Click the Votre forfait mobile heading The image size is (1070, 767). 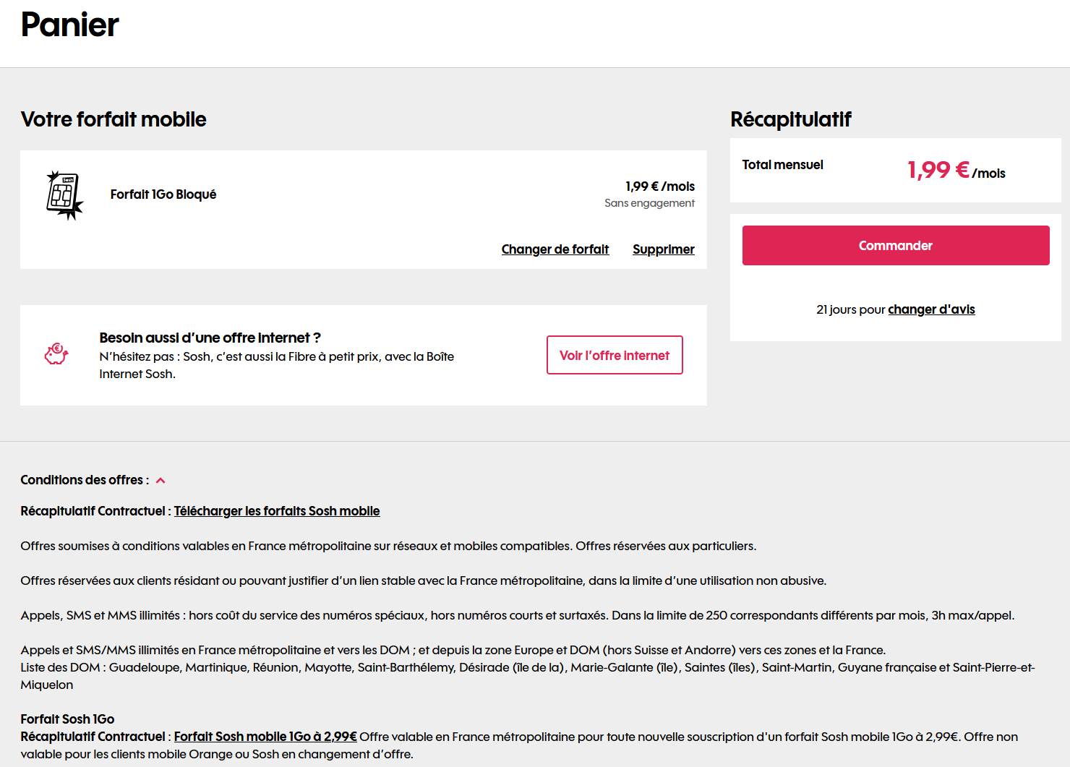click(x=114, y=119)
